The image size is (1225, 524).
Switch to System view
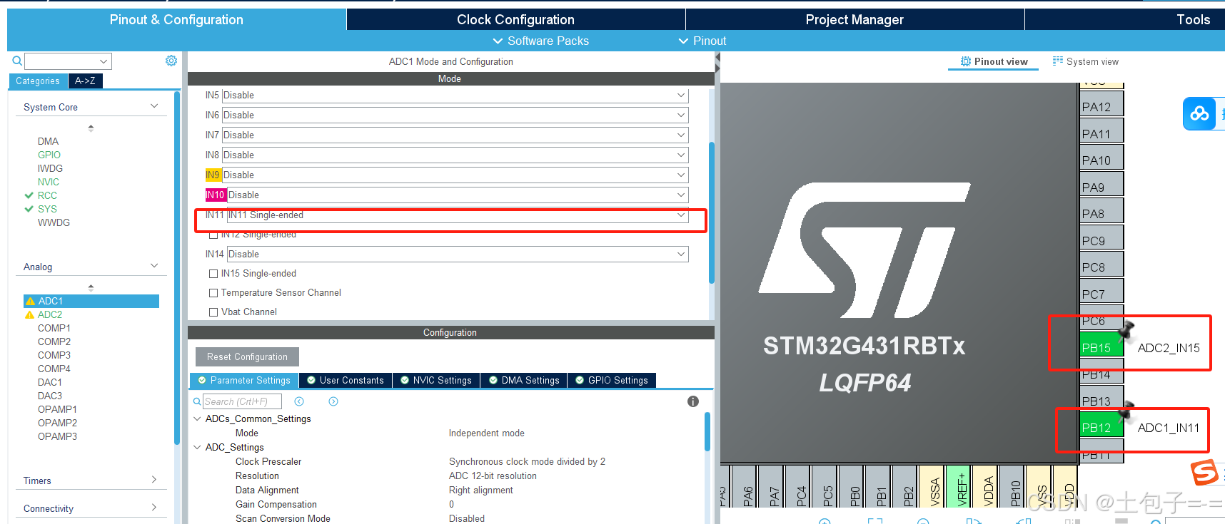click(1086, 61)
